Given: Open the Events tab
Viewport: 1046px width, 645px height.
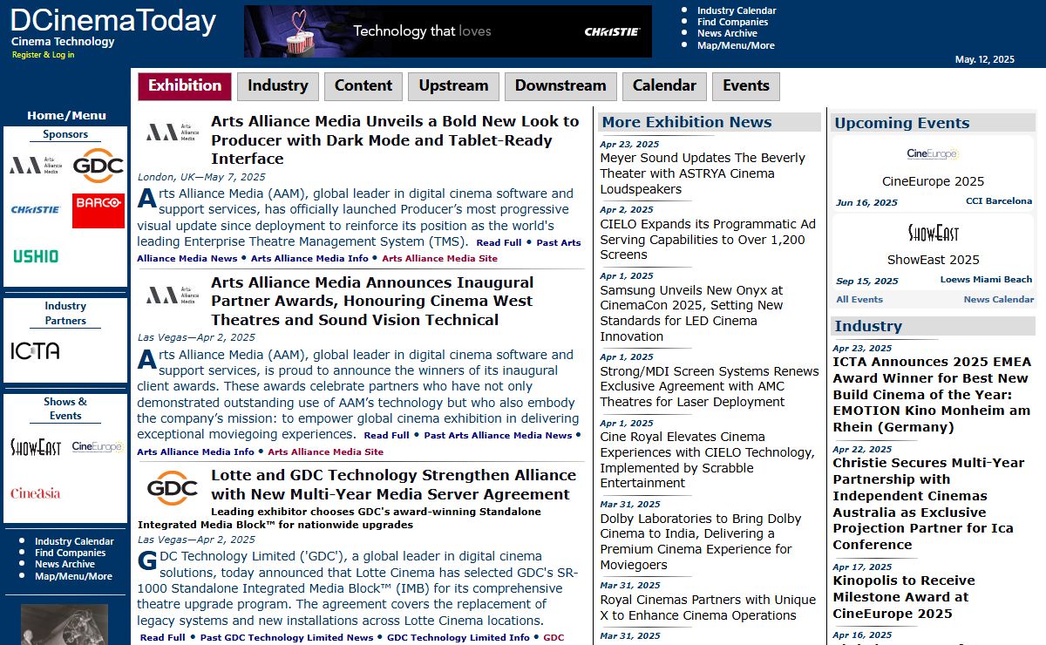Looking at the screenshot, I should (746, 86).
